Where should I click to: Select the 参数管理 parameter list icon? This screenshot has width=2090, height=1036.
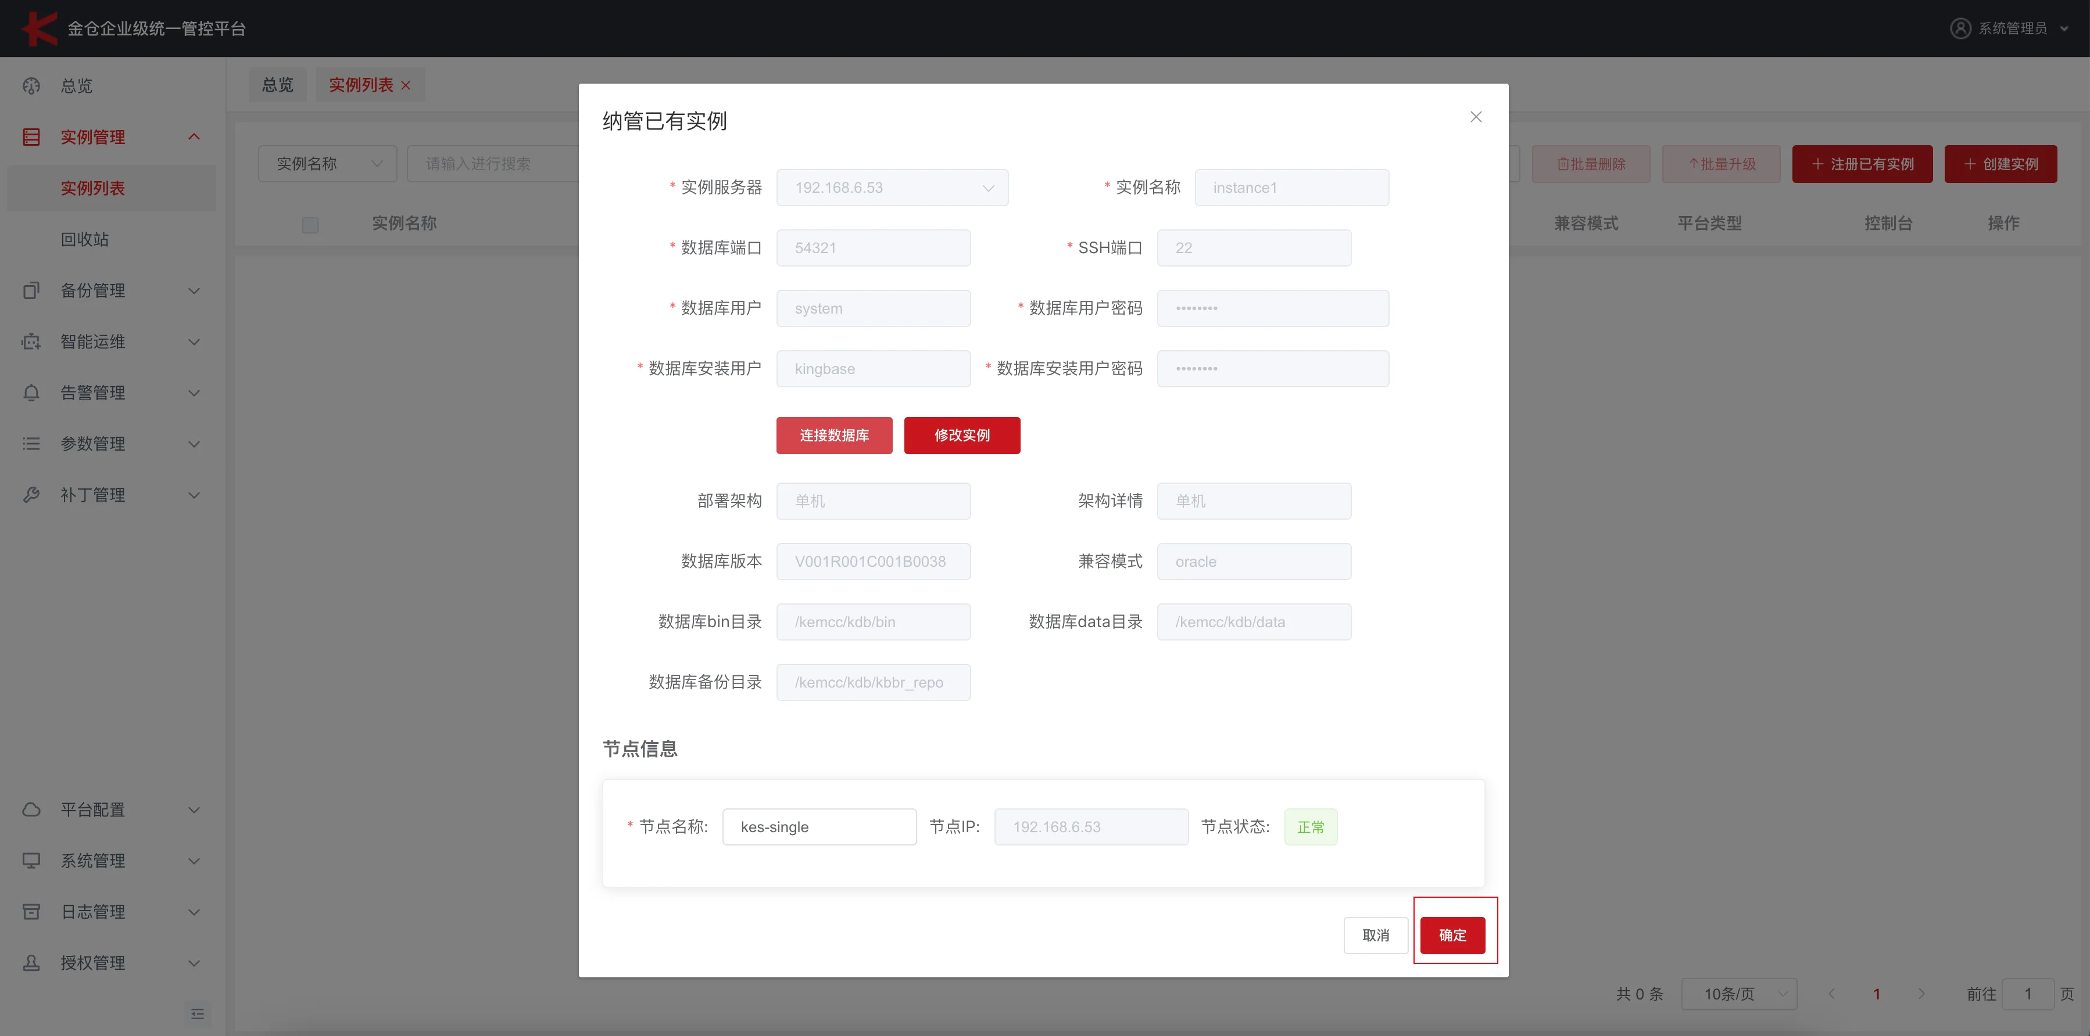tap(31, 444)
